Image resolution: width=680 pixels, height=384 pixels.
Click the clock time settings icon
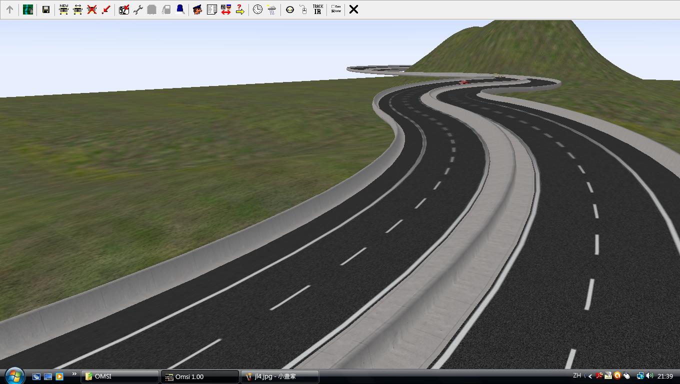pyautogui.click(x=257, y=9)
